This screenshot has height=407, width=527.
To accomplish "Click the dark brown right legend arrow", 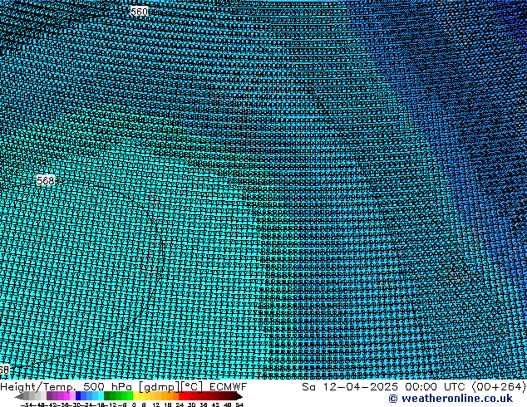I will click(x=239, y=396).
